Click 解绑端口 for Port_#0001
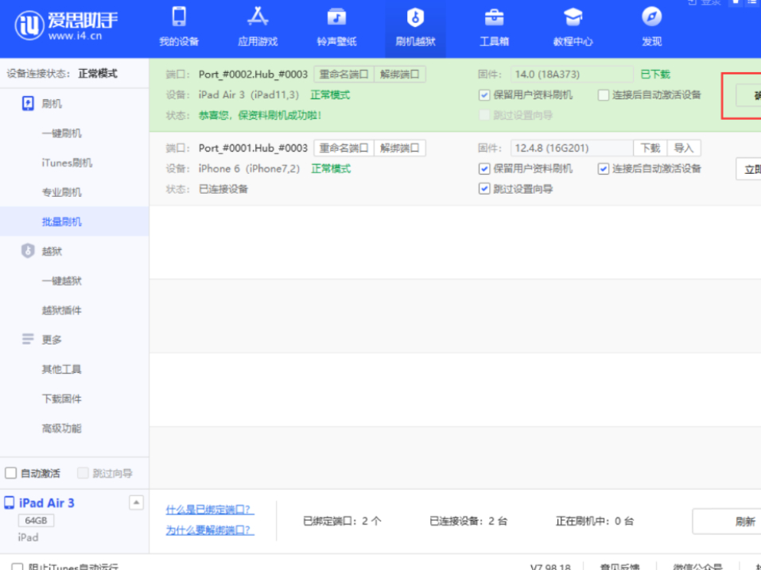This screenshot has height=570, width=761. pos(400,148)
